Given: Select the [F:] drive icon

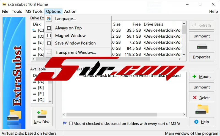Looking at the screenshot, I should [x=34, y=49].
